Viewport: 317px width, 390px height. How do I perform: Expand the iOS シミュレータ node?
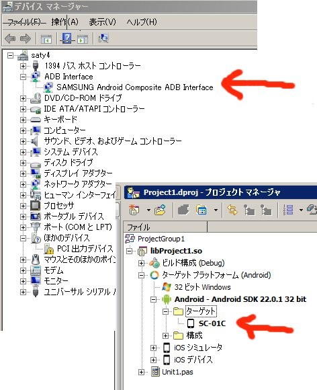point(154,348)
